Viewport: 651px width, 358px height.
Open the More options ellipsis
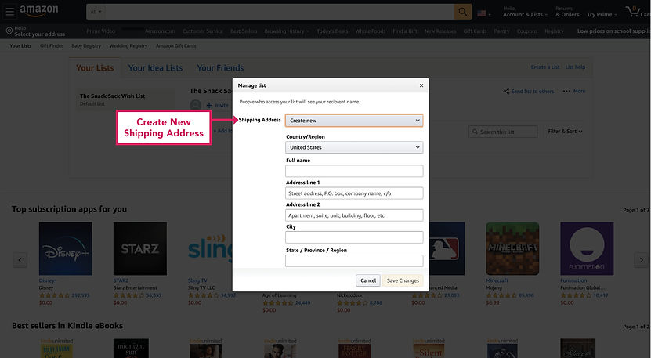click(x=566, y=91)
